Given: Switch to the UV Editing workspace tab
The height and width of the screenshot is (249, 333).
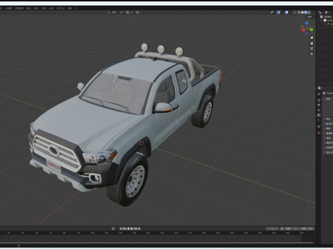Looking at the screenshot, I should [9, 8].
